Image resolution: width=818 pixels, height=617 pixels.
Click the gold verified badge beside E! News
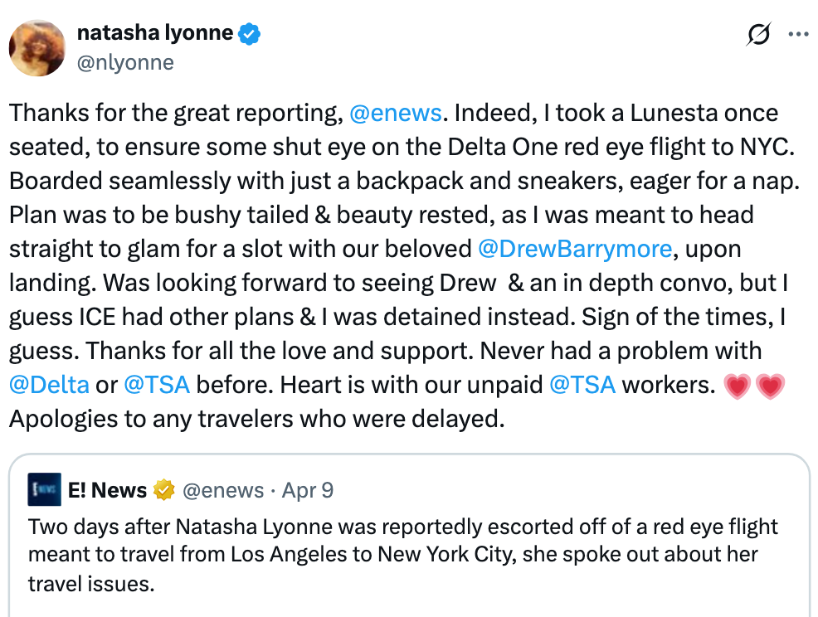(164, 491)
